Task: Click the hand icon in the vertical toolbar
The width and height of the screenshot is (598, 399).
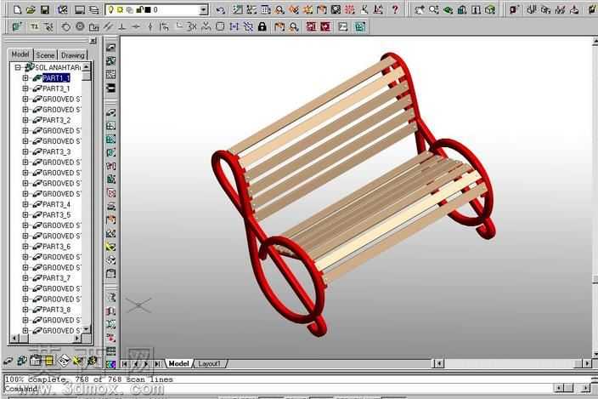Action: tap(111, 220)
